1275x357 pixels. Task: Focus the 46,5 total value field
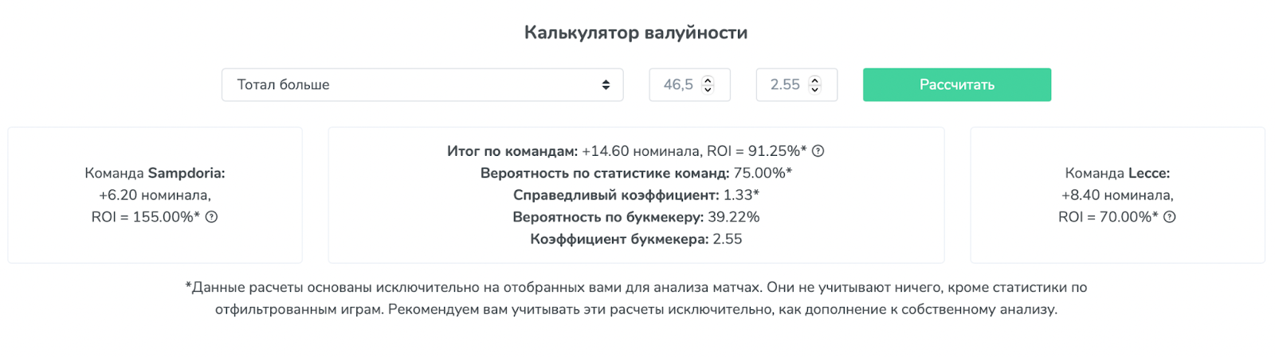689,84
